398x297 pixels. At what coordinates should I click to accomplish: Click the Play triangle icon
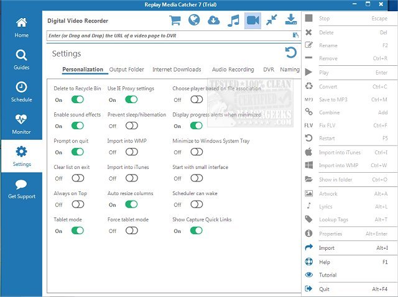pos(308,72)
